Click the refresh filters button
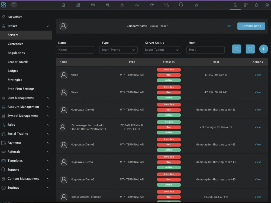The height and width of the screenshot is (203, 271). pos(250,49)
